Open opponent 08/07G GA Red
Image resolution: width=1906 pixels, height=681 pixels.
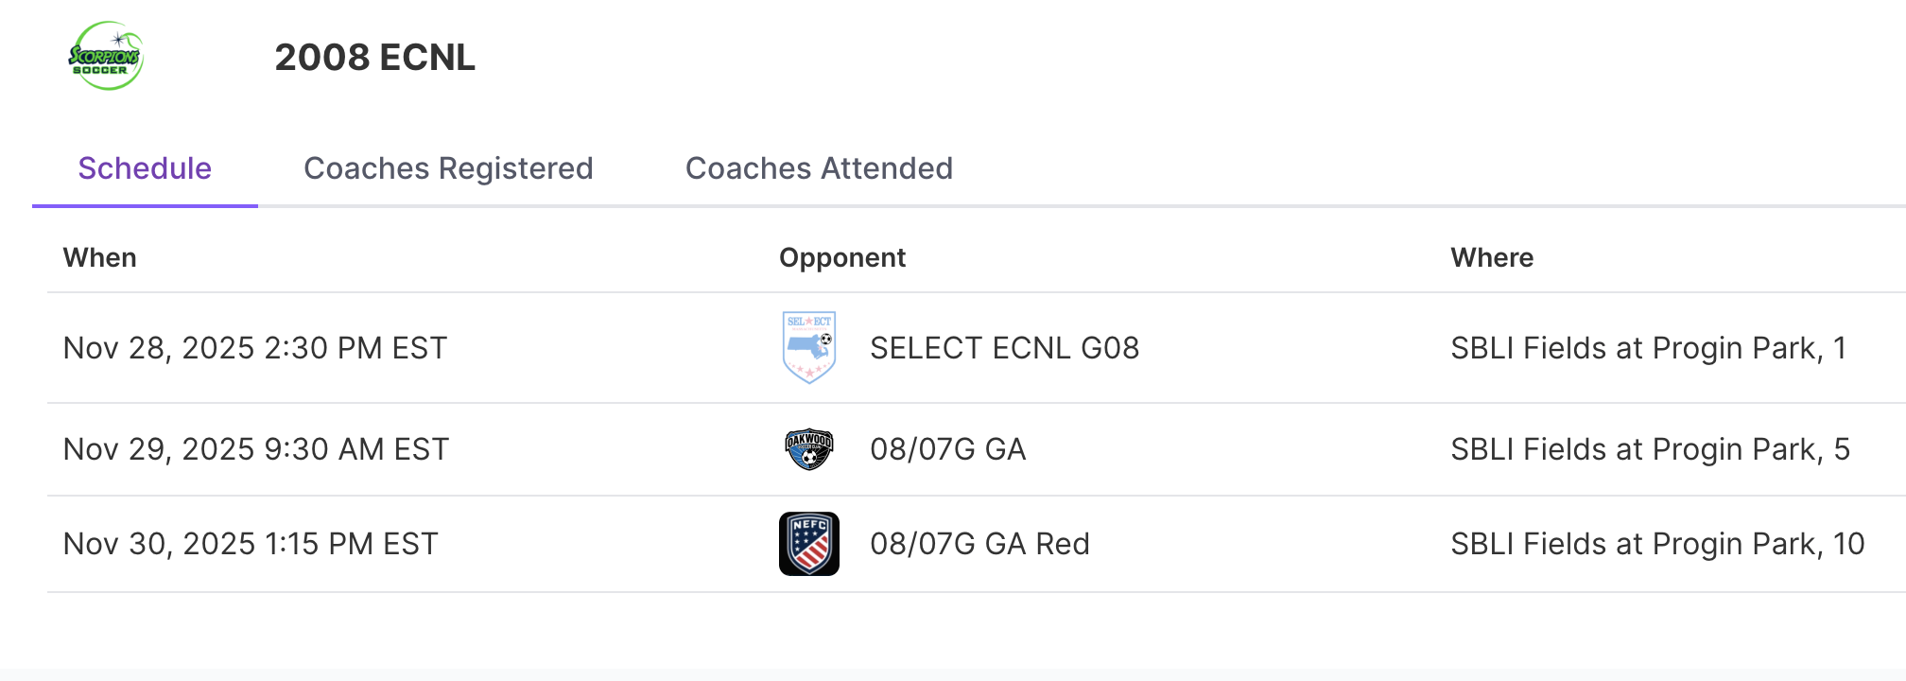pos(979,544)
